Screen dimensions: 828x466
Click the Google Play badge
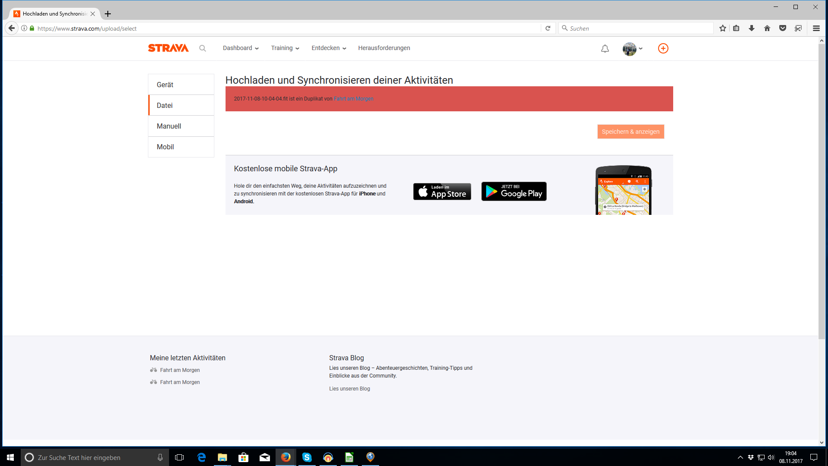(x=514, y=192)
